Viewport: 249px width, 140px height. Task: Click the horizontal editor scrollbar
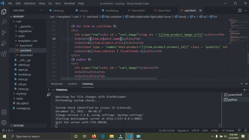(109, 79)
